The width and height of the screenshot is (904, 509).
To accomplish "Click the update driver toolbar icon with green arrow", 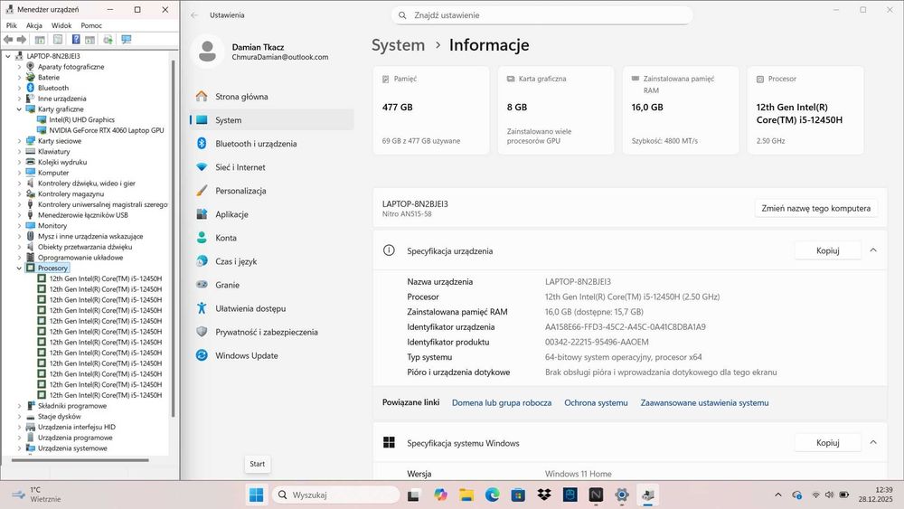I will pos(108,39).
